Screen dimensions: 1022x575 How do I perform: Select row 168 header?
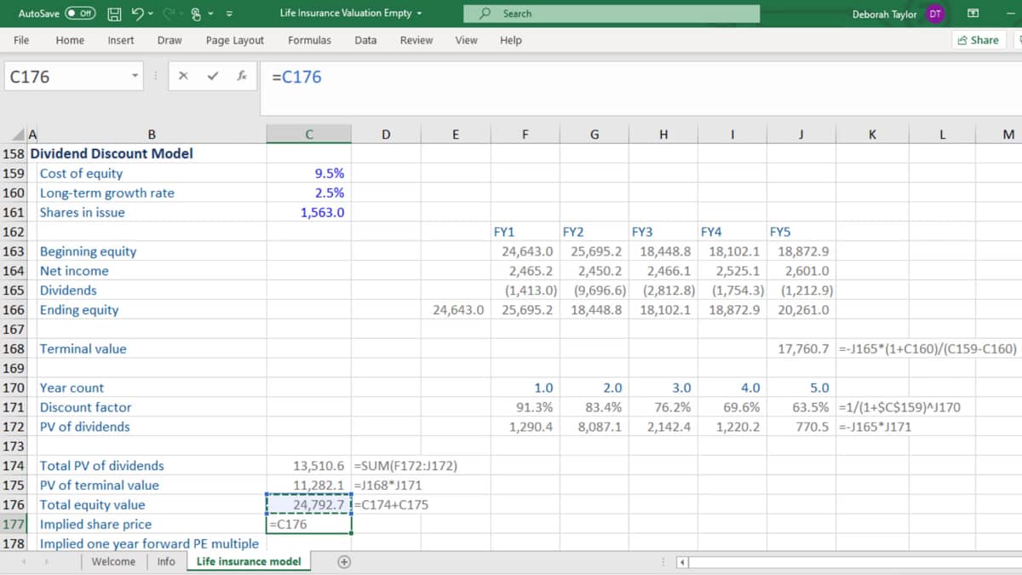click(x=14, y=348)
